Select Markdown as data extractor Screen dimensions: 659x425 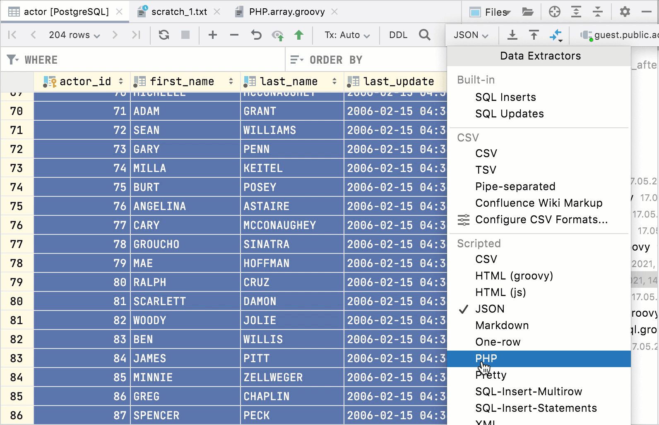coord(502,325)
